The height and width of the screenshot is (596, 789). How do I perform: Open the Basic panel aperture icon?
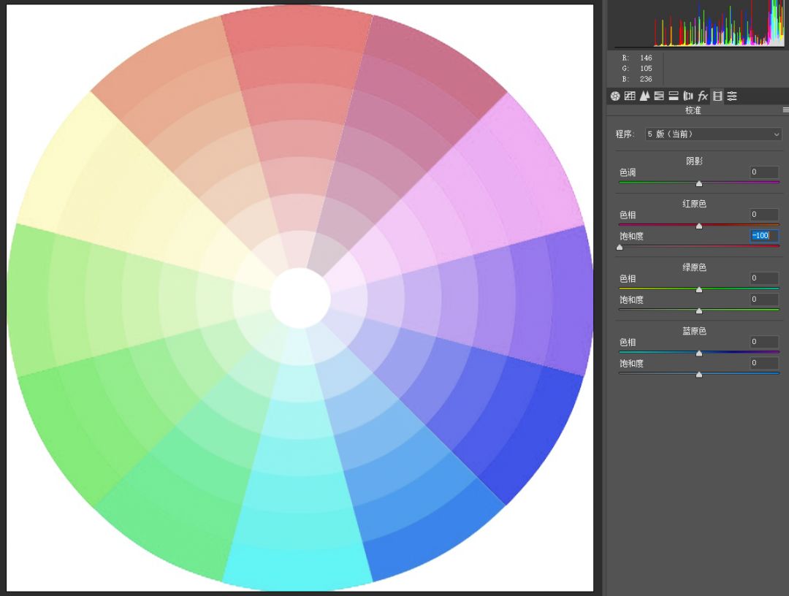[x=615, y=96]
